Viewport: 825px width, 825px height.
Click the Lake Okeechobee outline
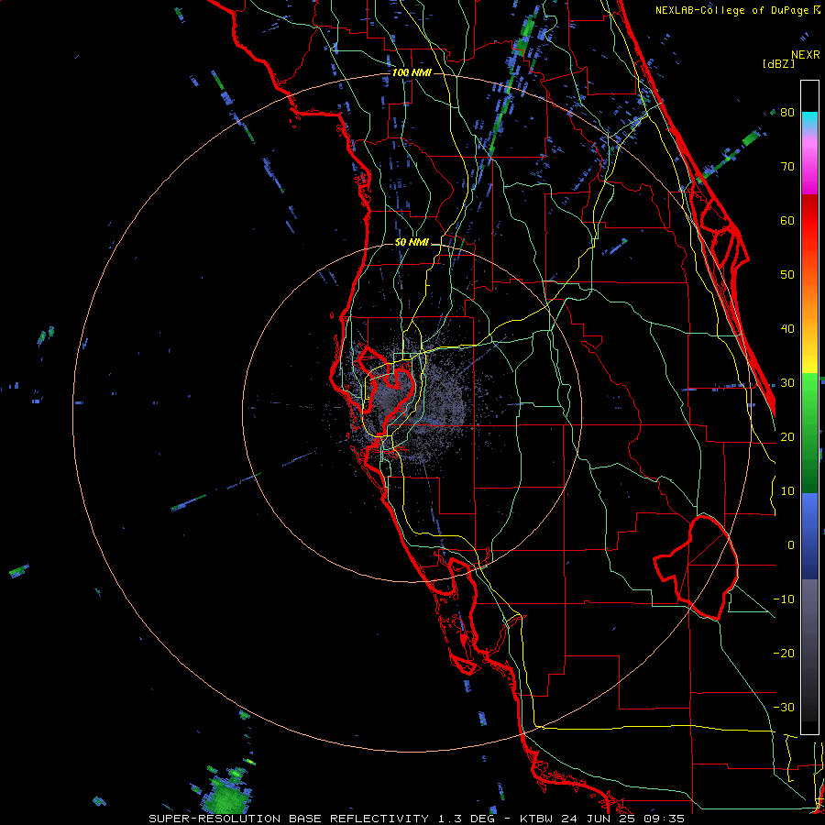pos(696,567)
